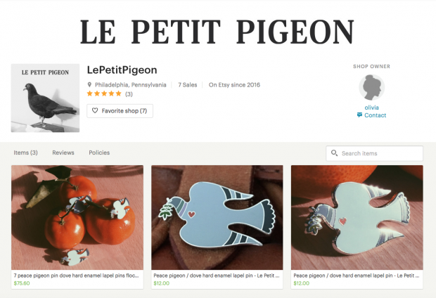The height and width of the screenshot is (298, 436).
Task: Click the chat bubble icon beside Contact
Action: coord(359,115)
